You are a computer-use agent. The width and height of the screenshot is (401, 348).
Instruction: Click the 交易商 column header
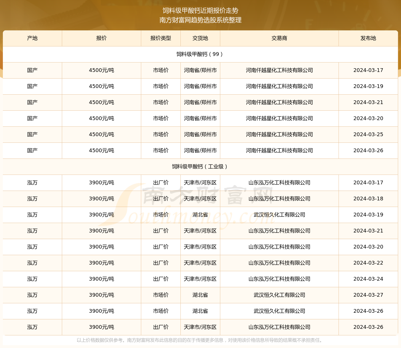[x=279, y=38]
